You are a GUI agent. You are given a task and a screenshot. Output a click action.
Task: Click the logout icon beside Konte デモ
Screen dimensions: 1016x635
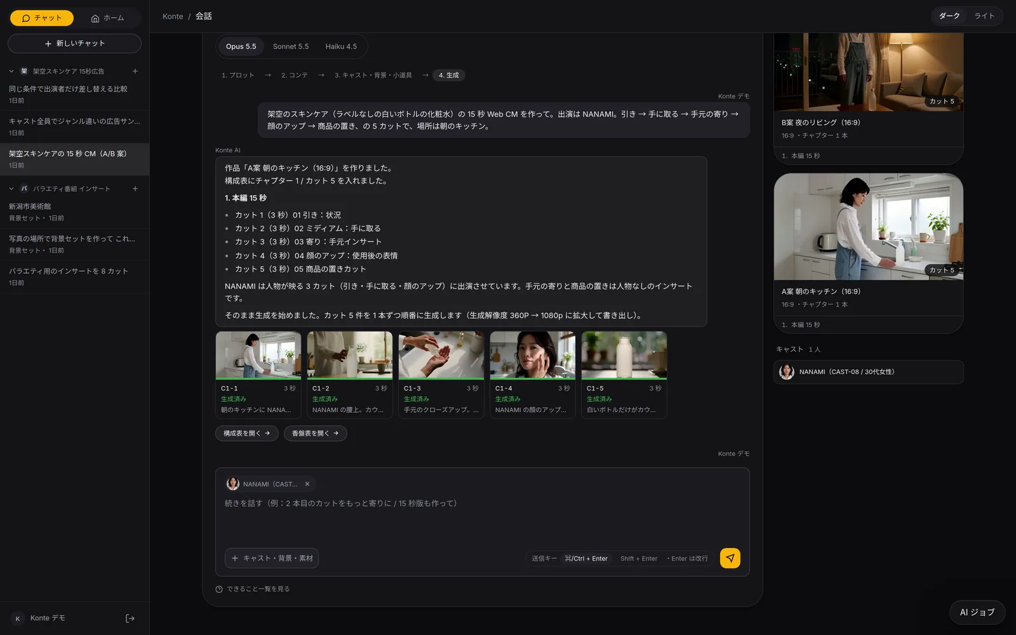point(130,618)
